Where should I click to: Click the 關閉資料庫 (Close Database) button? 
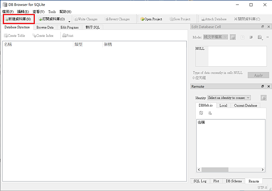247,19
